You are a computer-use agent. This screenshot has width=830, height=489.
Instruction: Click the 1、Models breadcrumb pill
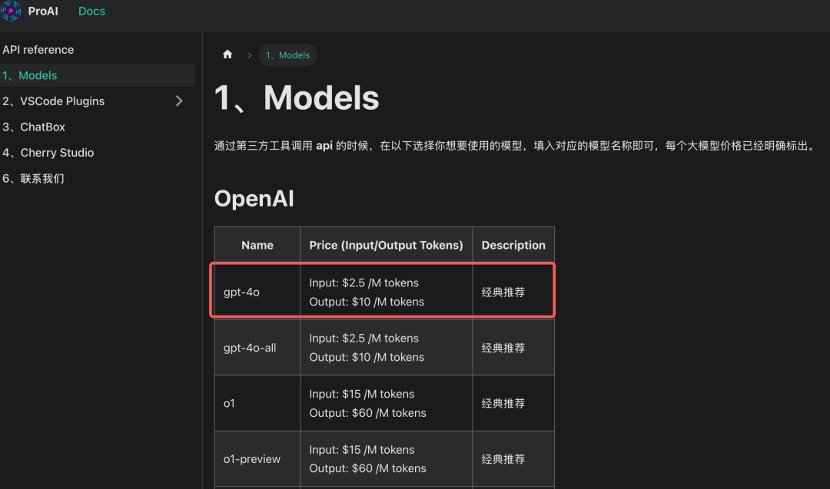point(287,55)
